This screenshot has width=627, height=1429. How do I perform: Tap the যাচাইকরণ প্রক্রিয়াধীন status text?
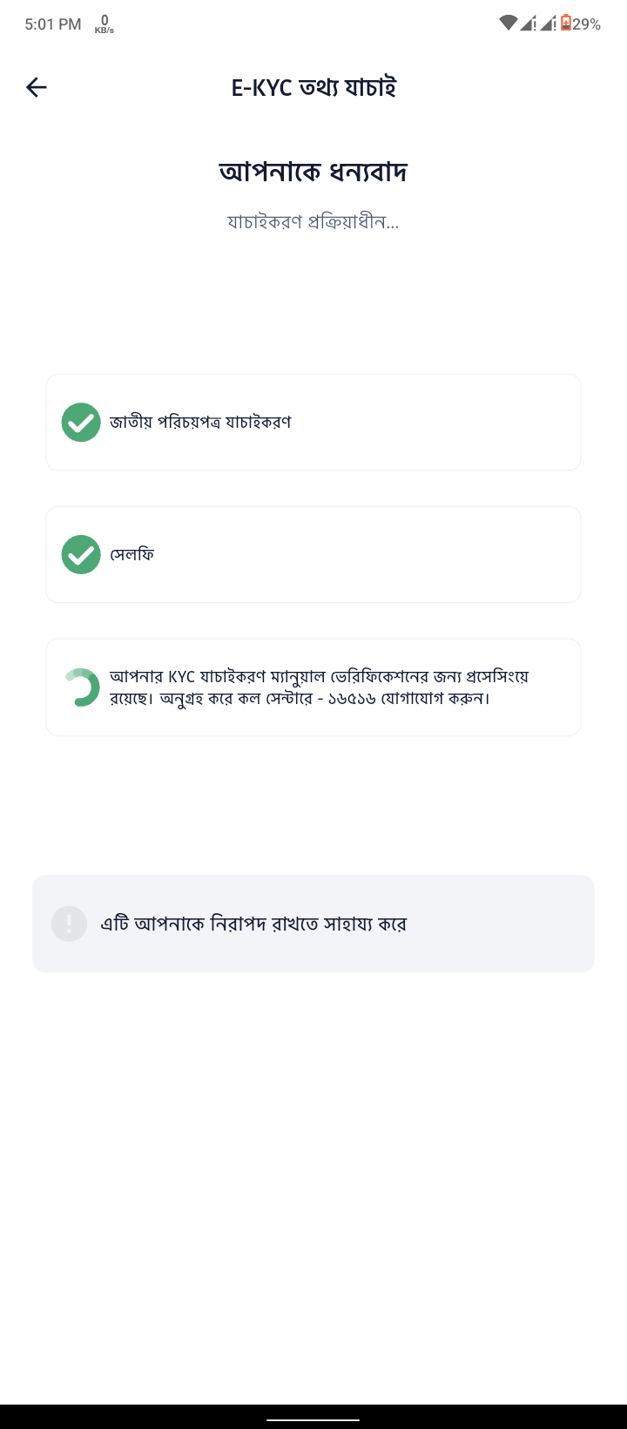click(x=313, y=222)
